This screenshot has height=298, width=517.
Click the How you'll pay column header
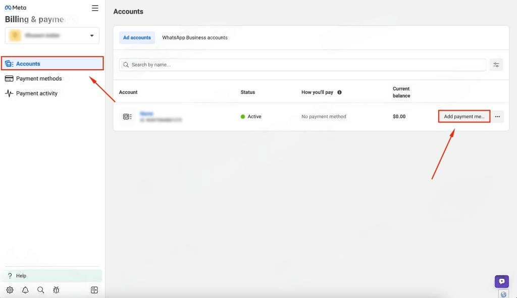click(x=317, y=92)
